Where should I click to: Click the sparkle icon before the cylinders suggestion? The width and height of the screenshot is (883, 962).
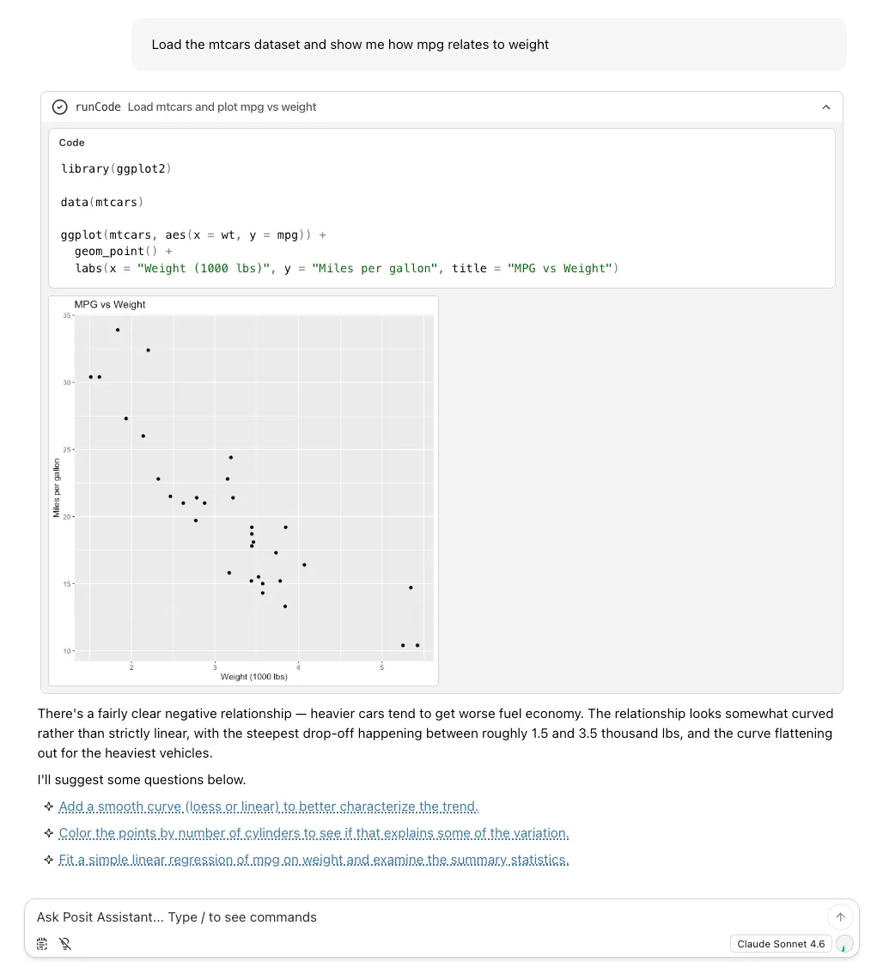pos(48,833)
